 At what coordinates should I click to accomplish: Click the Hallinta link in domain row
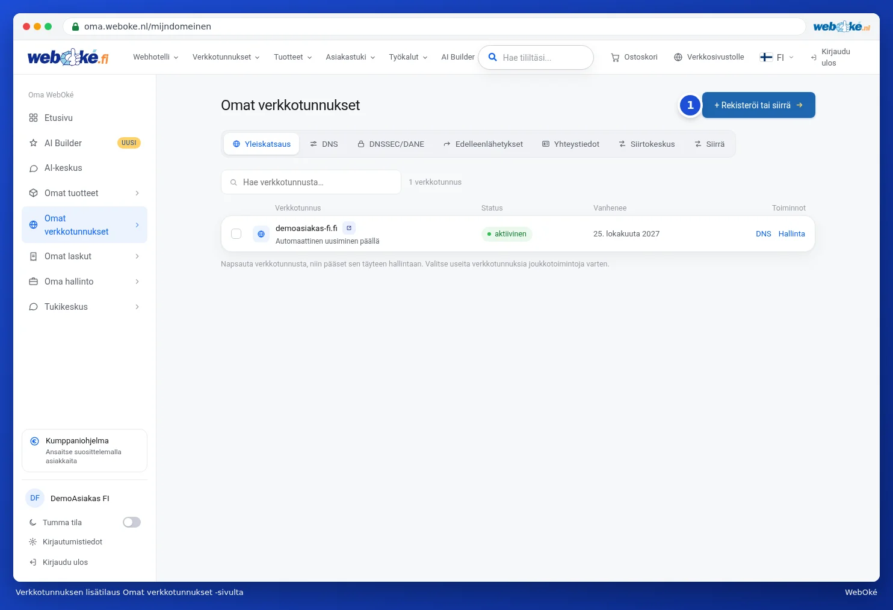pos(792,234)
